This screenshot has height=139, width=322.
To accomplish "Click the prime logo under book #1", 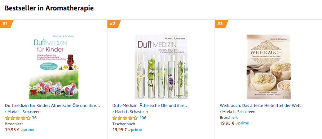I will point(27,130).
